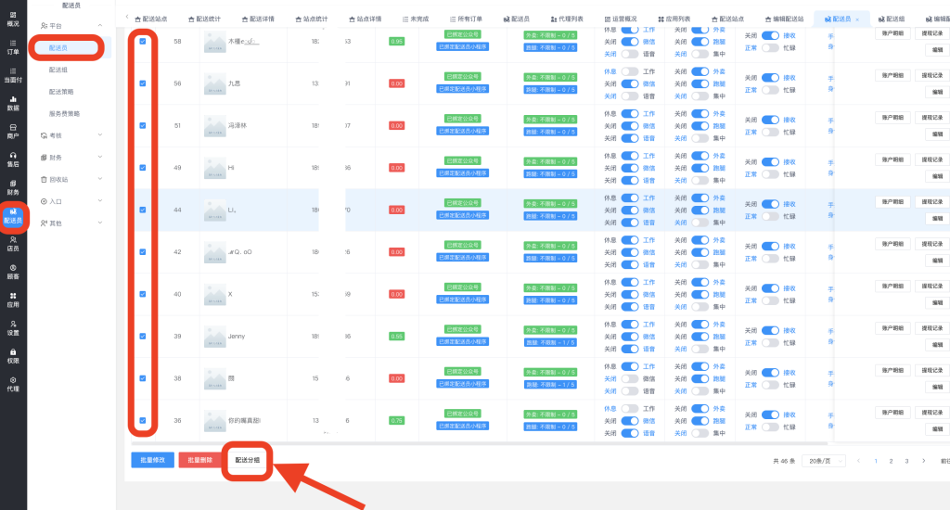Go to 数据 data section in sidebar
This screenshot has width=950, height=510.
coord(13,103)
